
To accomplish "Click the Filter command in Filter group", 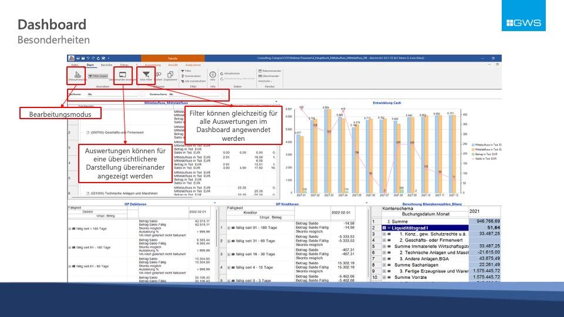I will pos(186,71).
